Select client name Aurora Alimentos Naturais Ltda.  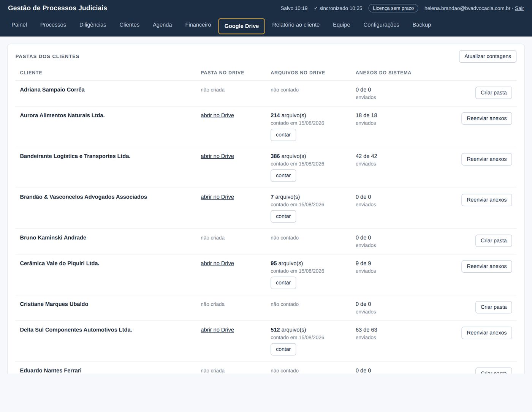pyautogui.click(x=62, y=115)
